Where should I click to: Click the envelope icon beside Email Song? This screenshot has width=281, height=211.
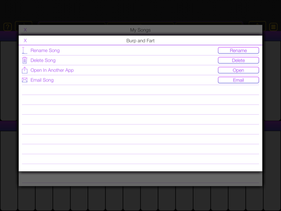(x=24, y=80)
